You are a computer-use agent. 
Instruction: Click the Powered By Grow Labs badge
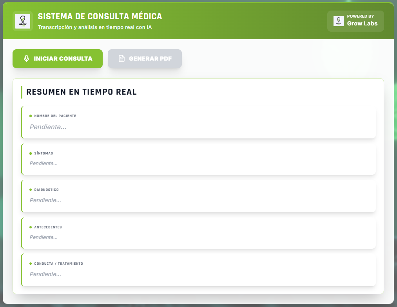click(355, 21)
